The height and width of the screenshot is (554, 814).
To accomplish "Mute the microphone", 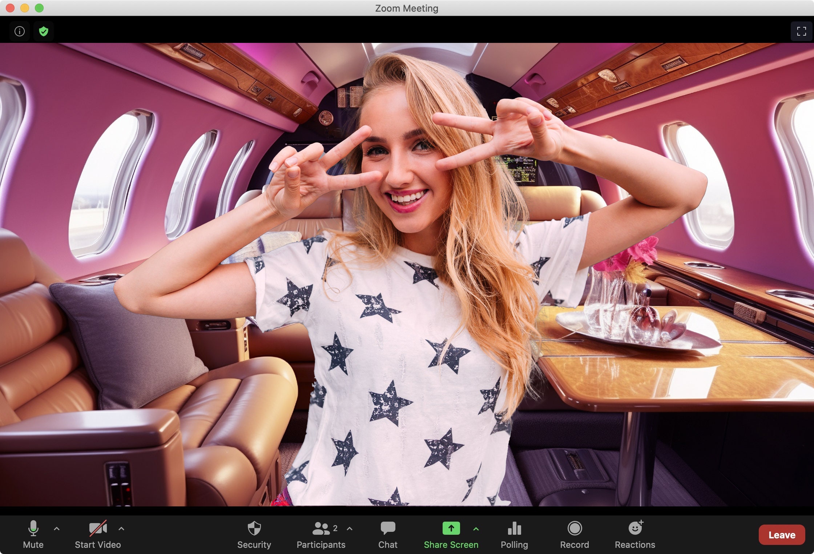I will pyautogui.click(x=34, y=534).
